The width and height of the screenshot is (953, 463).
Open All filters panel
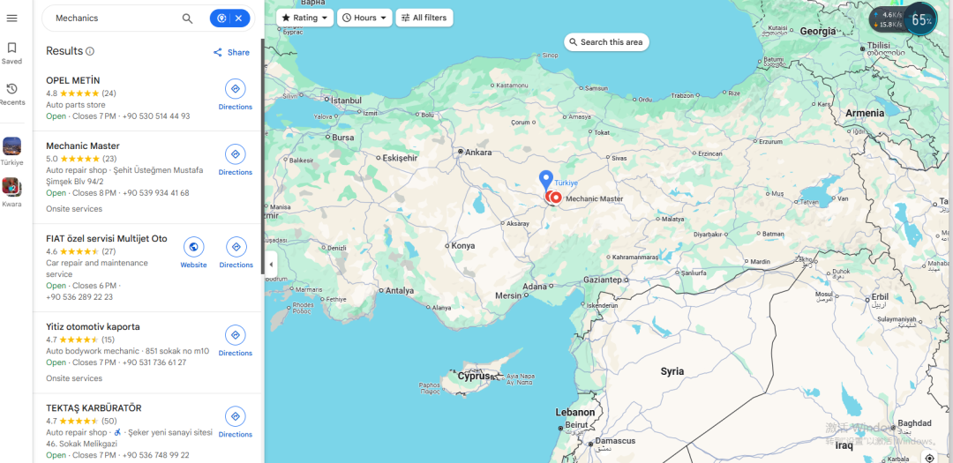pyautogui.click(x=424, y=18)
